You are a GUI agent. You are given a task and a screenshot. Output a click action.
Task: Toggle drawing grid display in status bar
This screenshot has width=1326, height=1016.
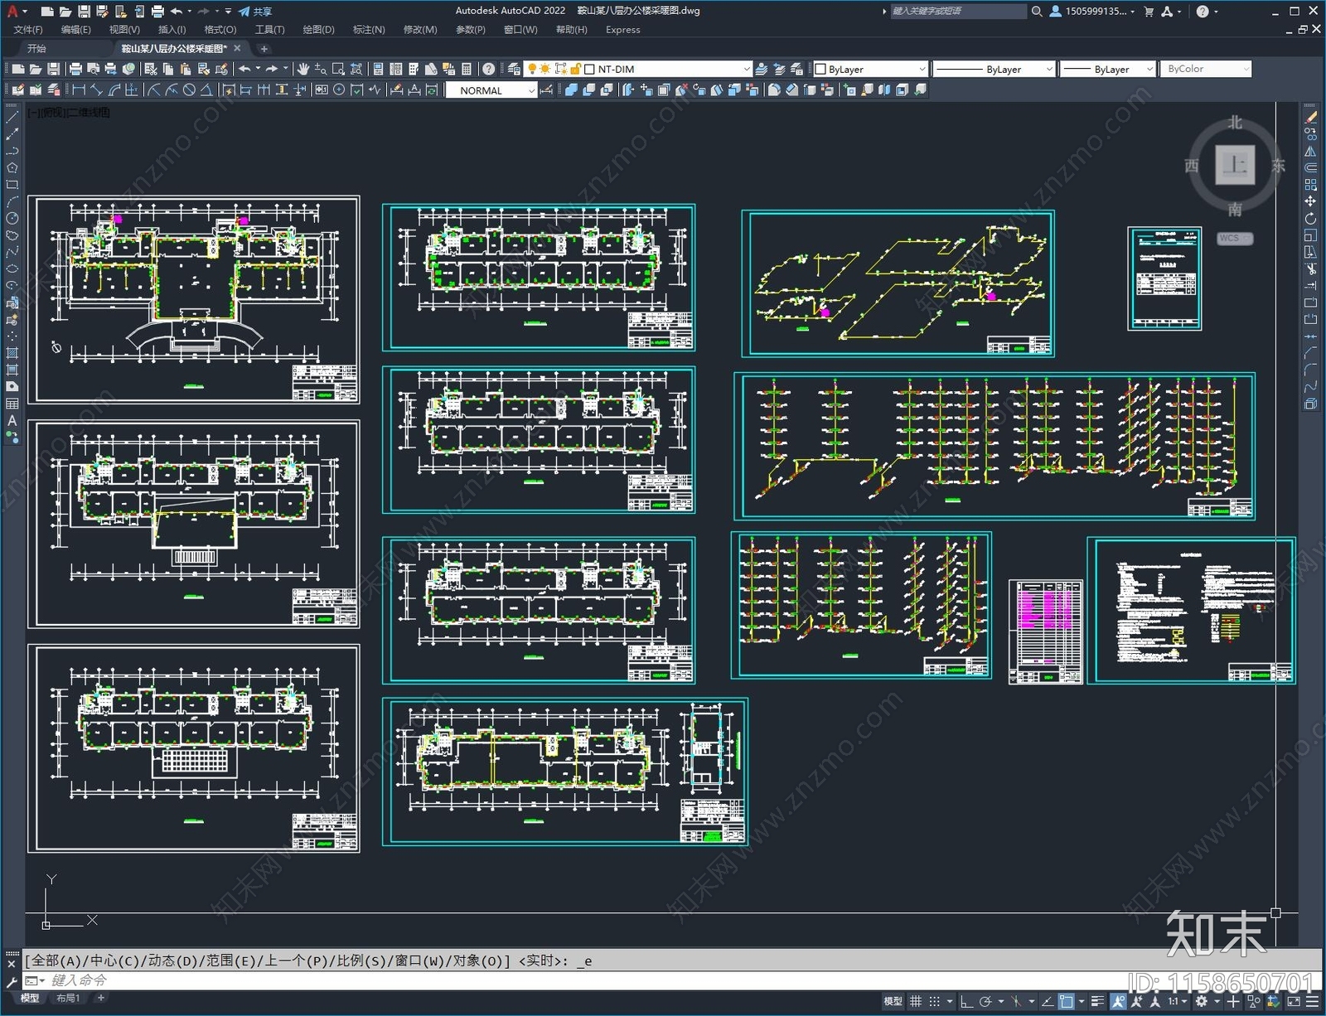click(916, 1001)
